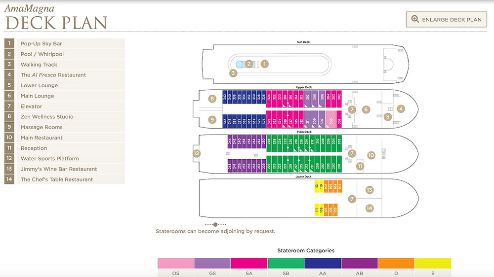Click marker 13 on the Lower Deck

[369, 190]
